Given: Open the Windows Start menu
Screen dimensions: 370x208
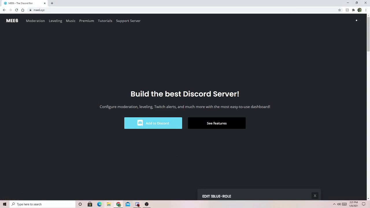Looking at the screenshot, I should (x=5, y=204).
